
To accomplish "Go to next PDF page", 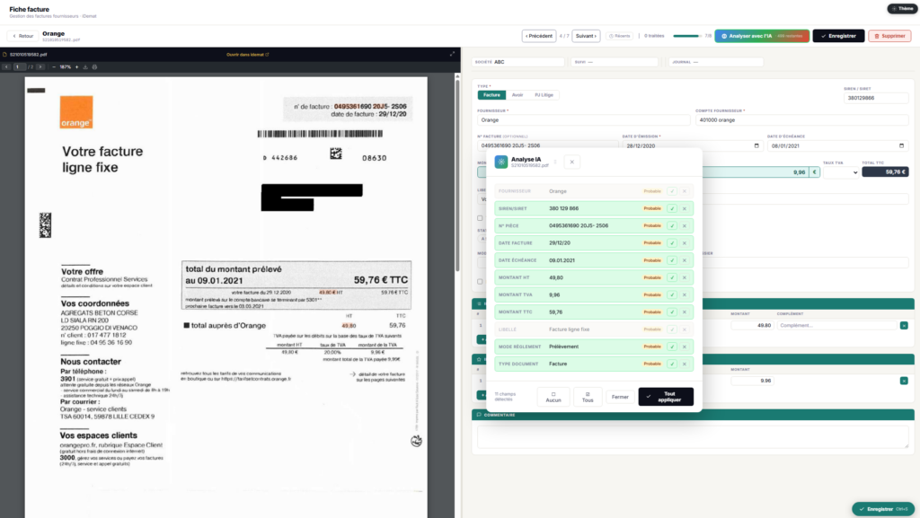I will click(x=40, y=66).
